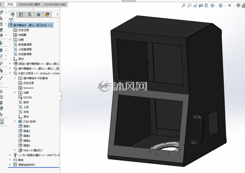Click the feature tree filter funnel icon
245x173 pixels.
[x=11, y=20]
